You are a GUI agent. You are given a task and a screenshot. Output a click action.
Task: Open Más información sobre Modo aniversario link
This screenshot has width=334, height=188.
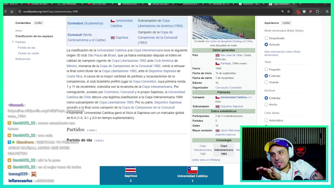[282, 53]
